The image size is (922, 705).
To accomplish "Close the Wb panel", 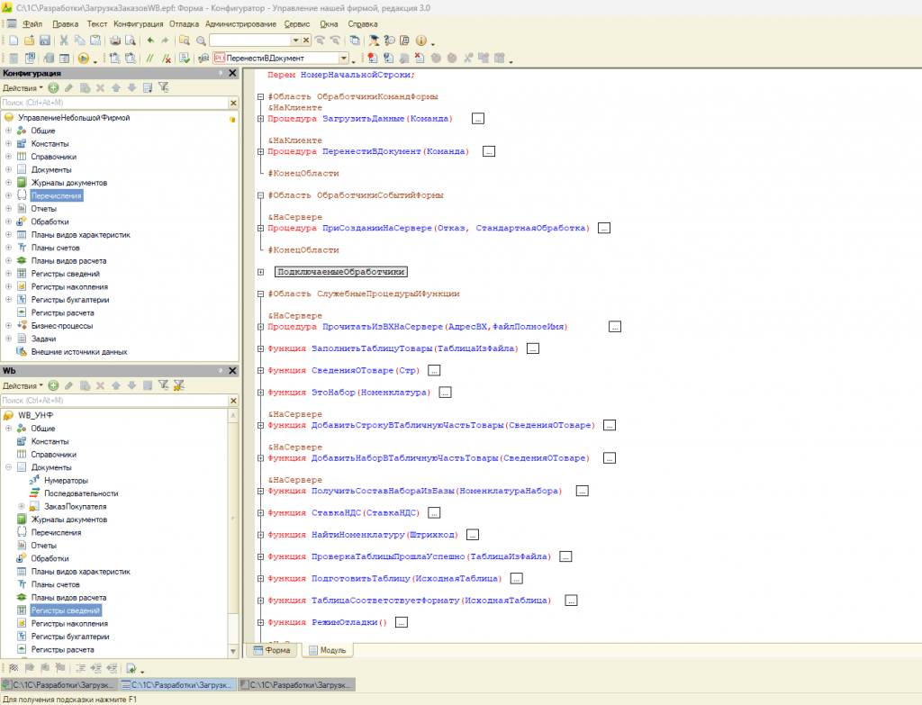I will (x=232, y=370).
